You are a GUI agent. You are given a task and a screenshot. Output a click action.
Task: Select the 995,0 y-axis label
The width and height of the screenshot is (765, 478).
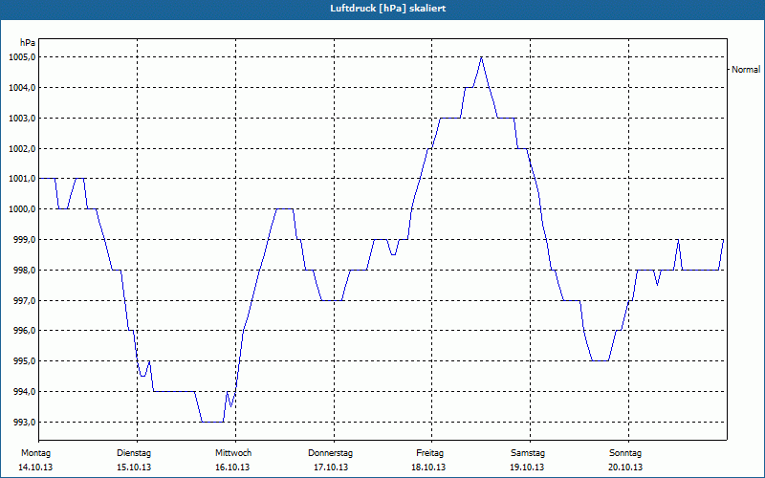(x=25, y=361)
